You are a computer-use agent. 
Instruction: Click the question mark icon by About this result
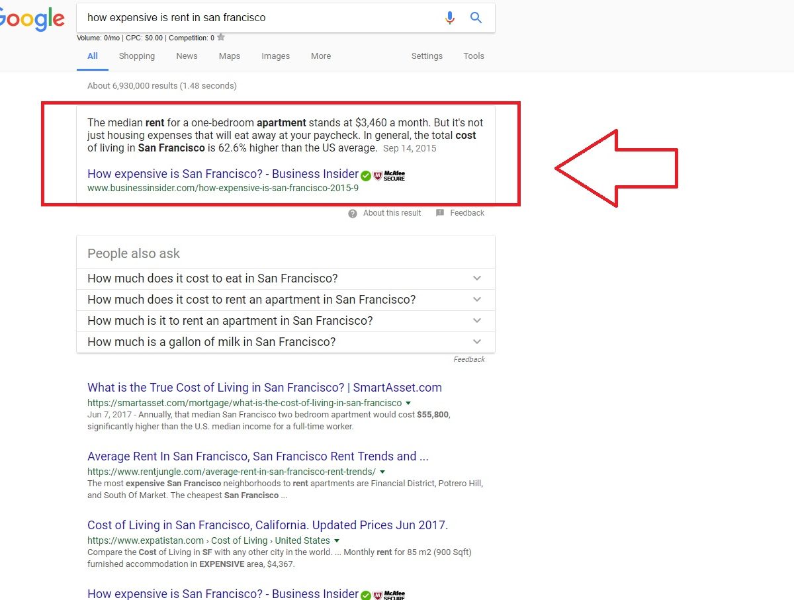coord(353,213)
